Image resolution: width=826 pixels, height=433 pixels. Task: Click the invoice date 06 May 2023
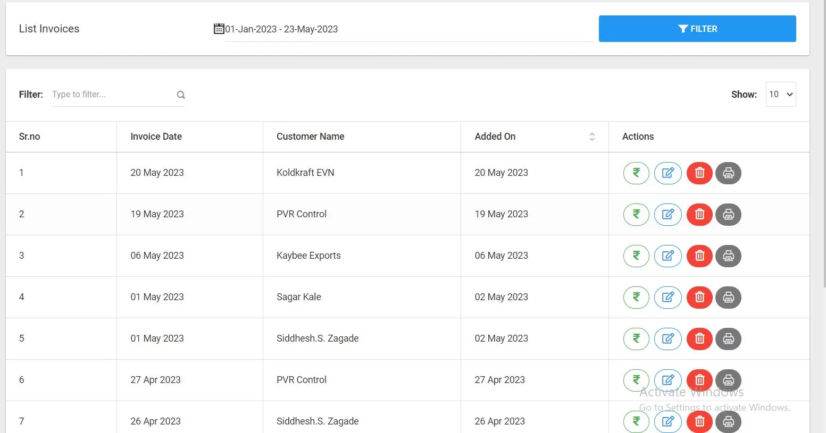[x=157, y=256]
